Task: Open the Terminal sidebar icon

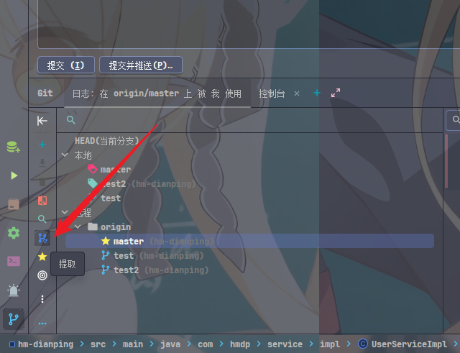Action: (14, 261)
